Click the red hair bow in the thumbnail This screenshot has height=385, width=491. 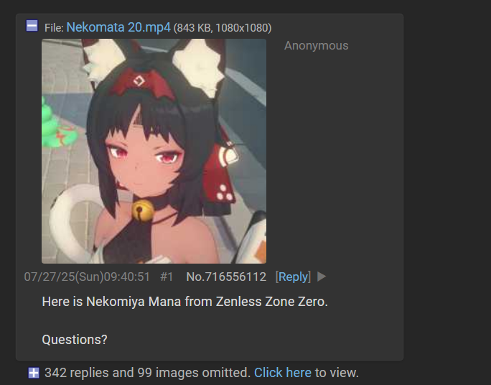point(142,83)
